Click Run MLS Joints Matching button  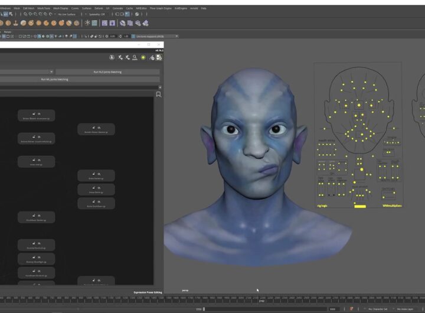(107, 71)
